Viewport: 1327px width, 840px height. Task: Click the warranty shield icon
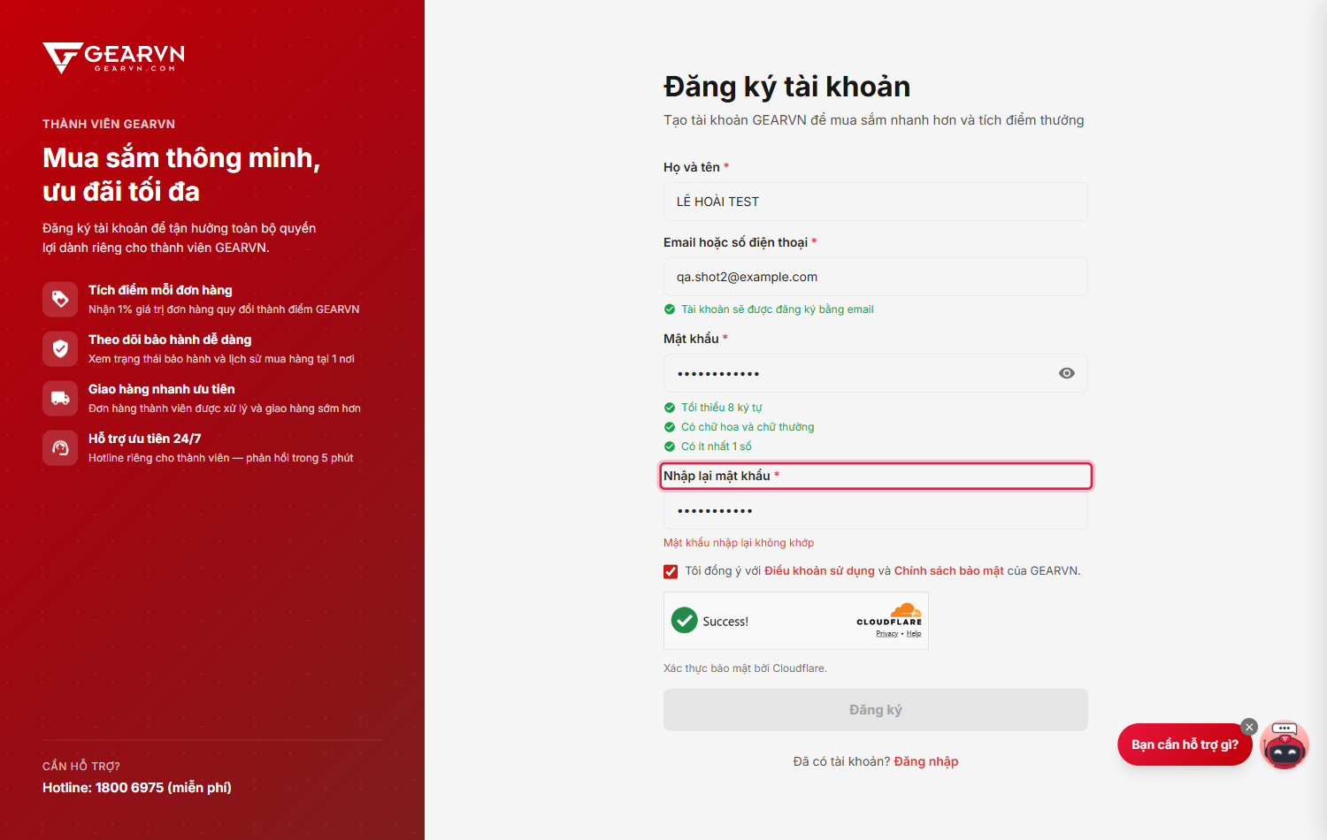[x=60, y=348]
